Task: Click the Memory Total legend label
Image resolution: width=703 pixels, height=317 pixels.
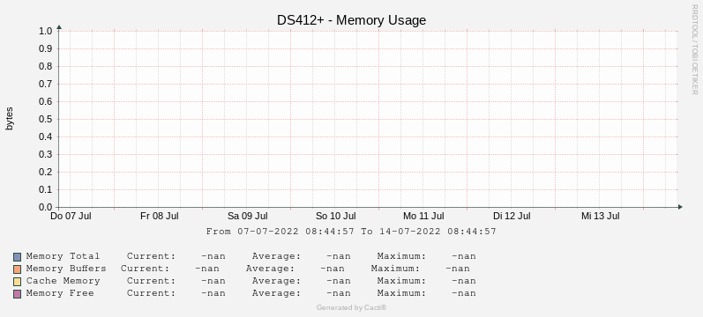Action: click(x=63, y=256)
